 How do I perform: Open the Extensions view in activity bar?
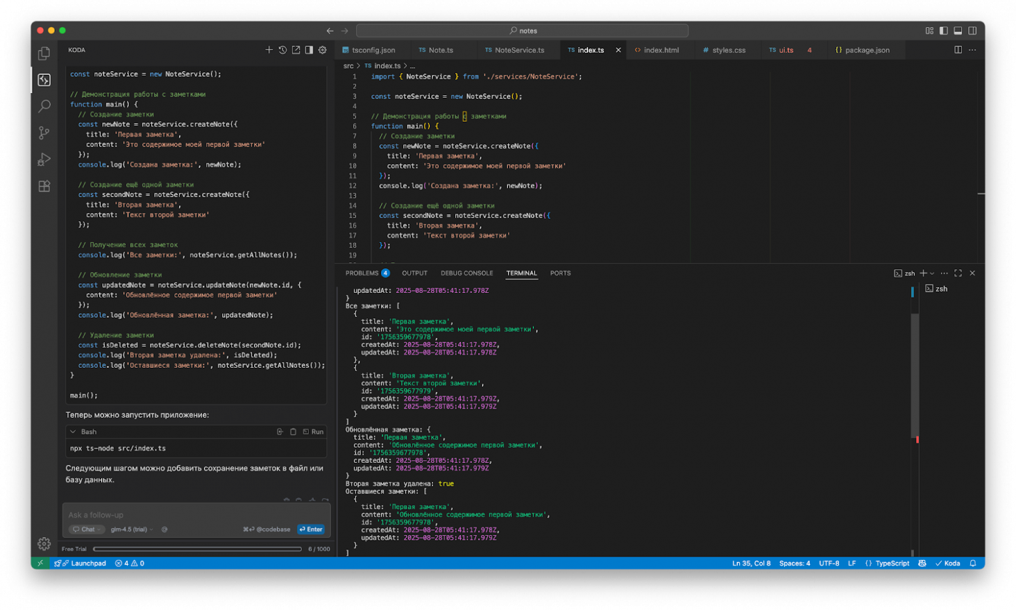click(x=44, y=186)
